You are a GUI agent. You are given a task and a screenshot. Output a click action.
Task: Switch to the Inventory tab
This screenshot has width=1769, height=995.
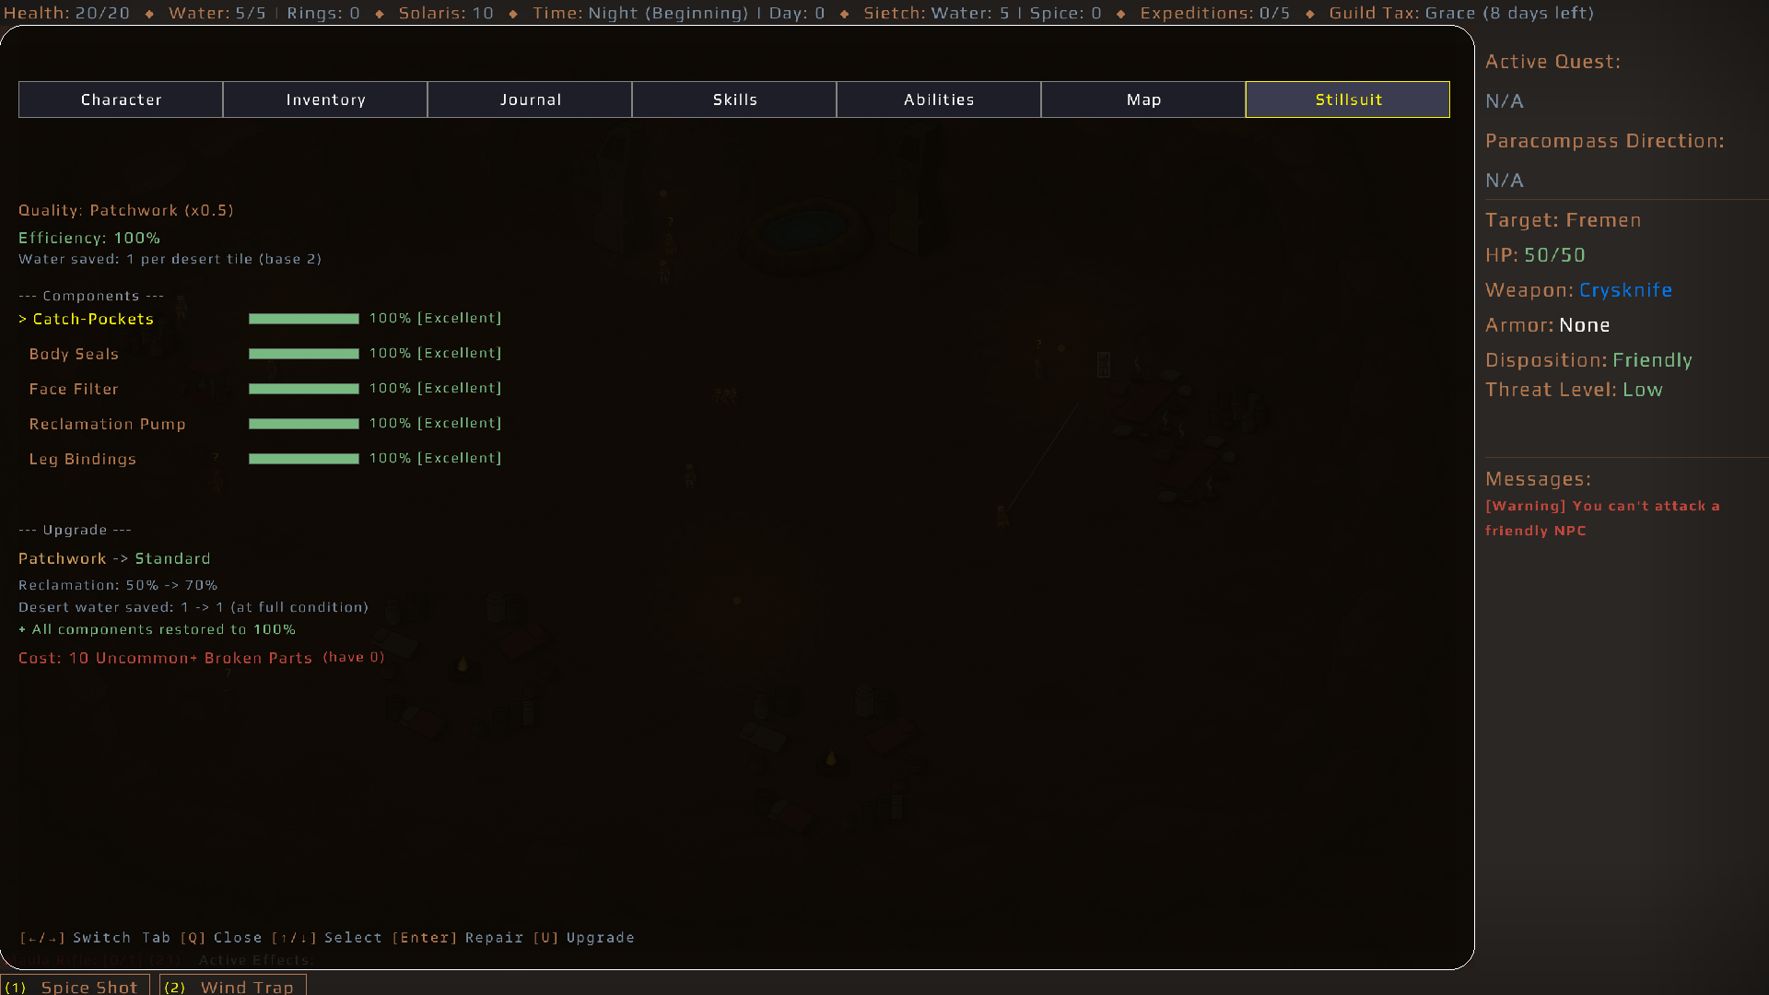click(x=325, y=99)
